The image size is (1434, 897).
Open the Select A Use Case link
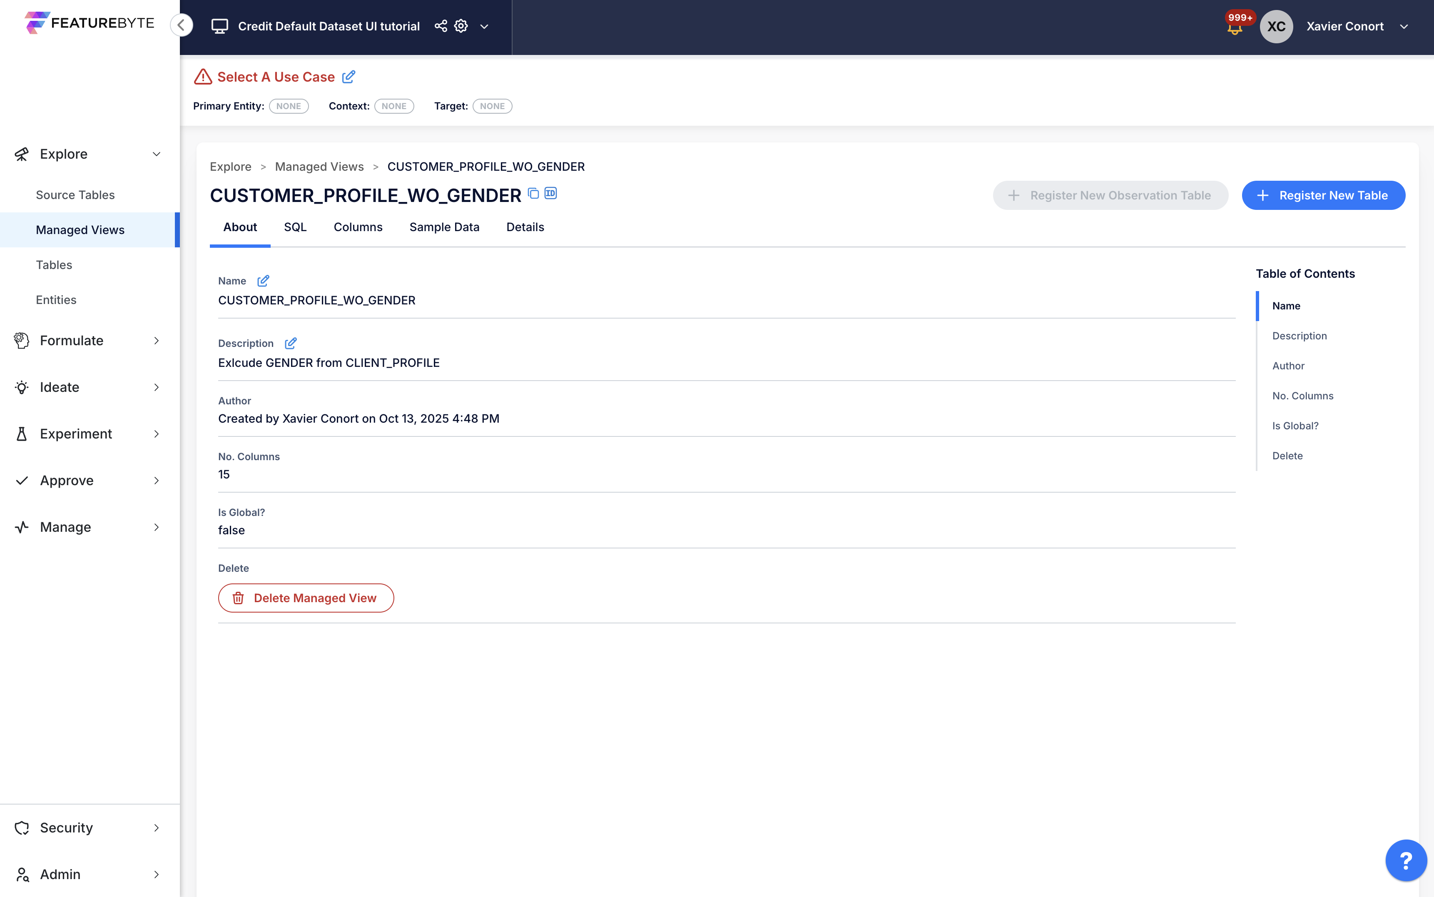pos(275,77)
